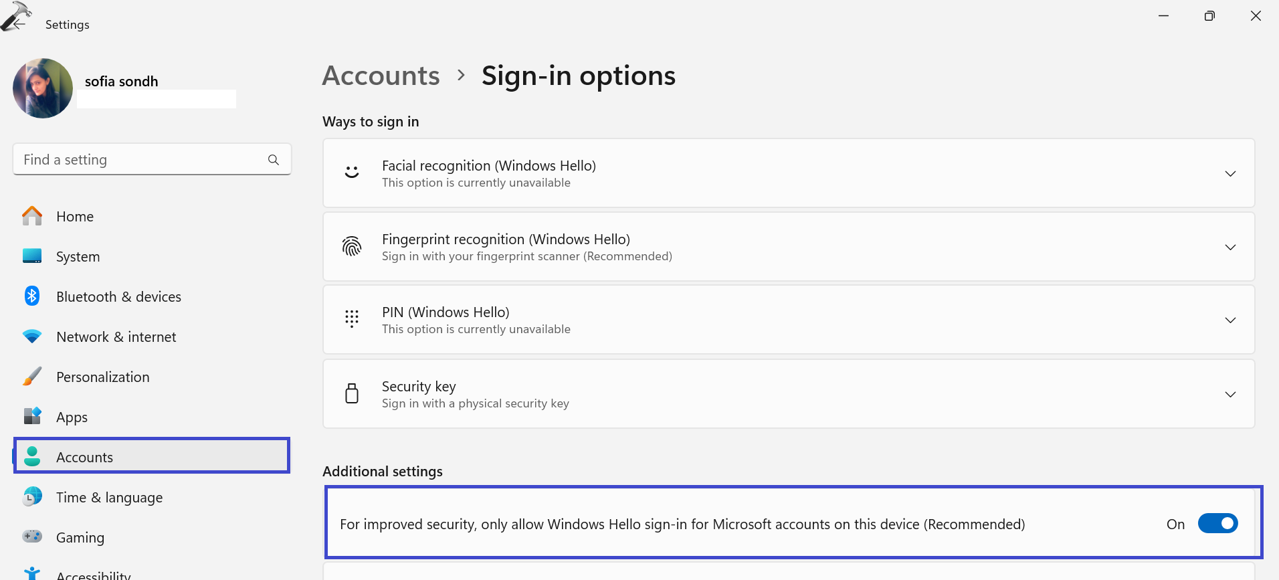
Task: Expand Fingerprint recognition options chevron
Action: click(x=1229, y=248)
